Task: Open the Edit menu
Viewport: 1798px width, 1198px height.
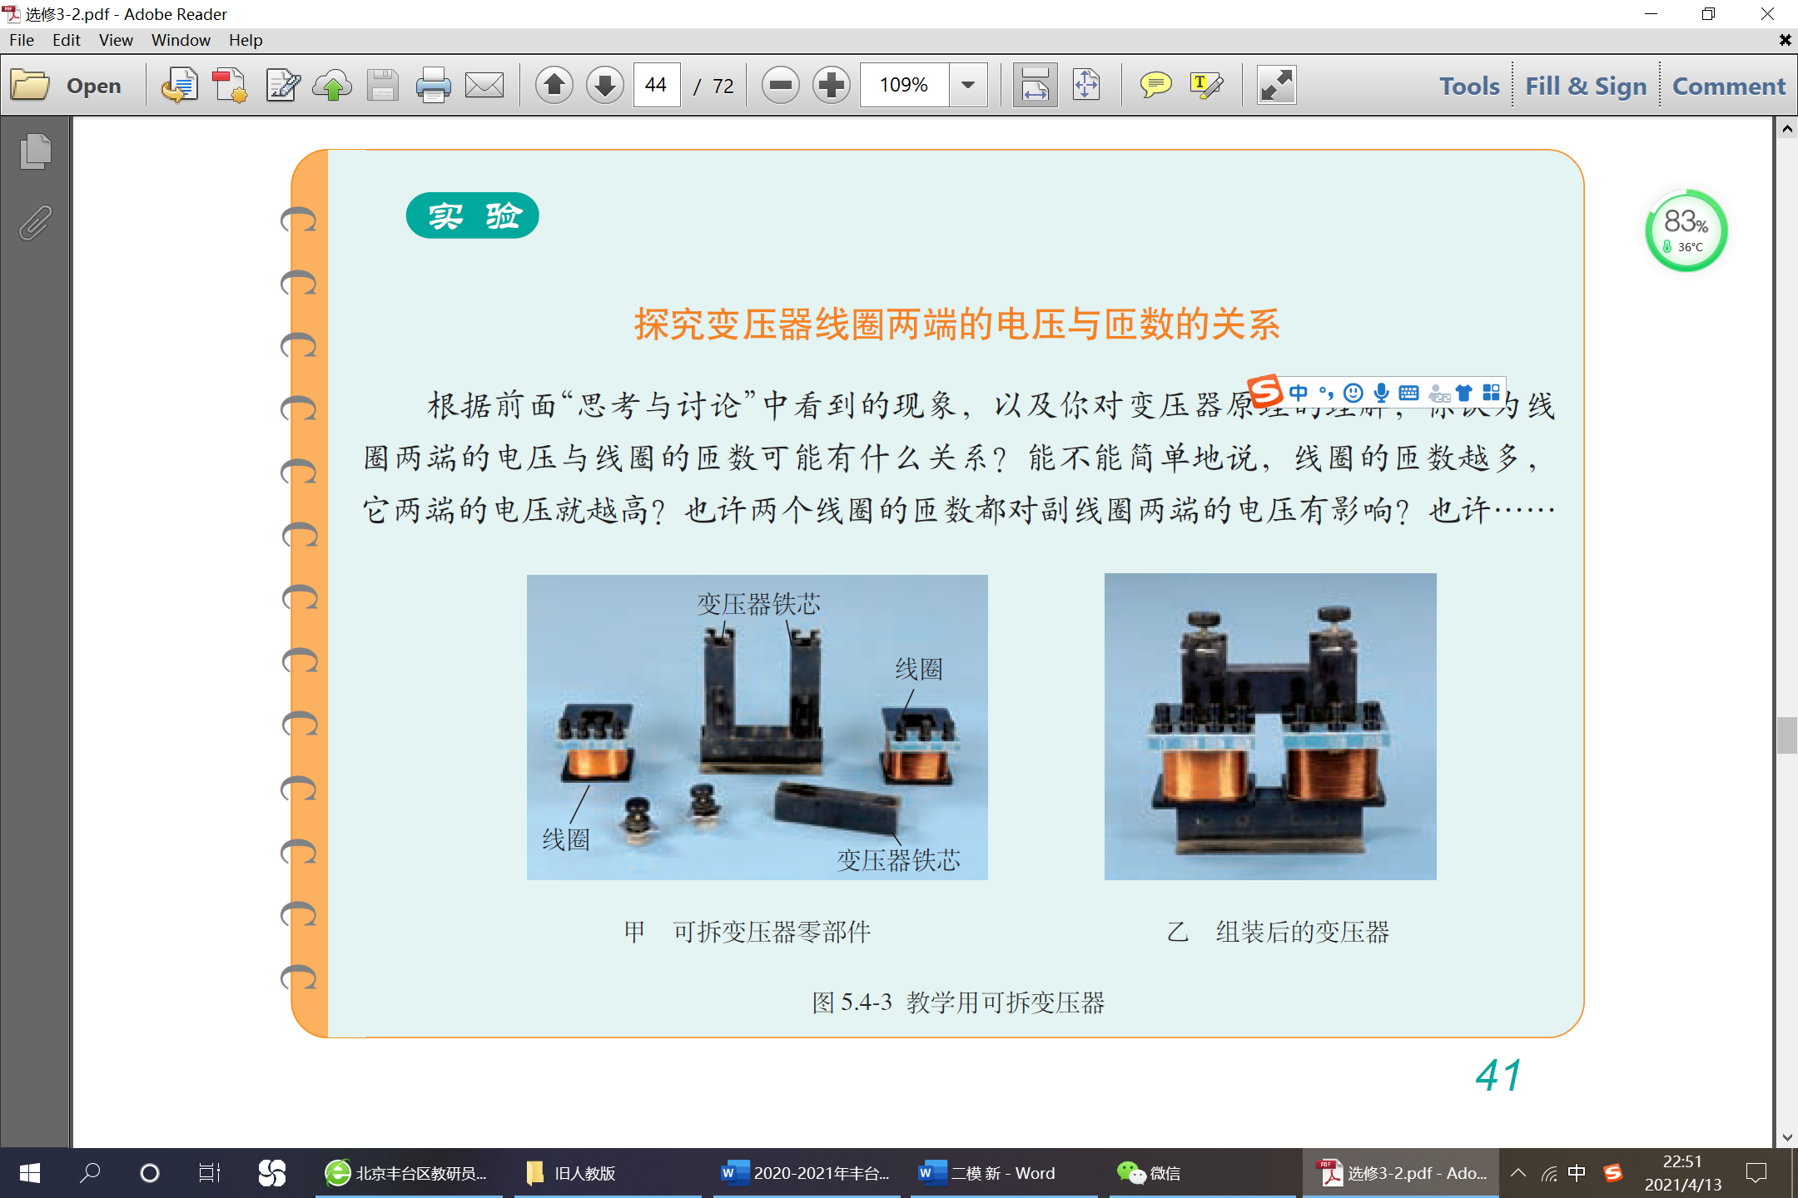Action: click(67, 40)
